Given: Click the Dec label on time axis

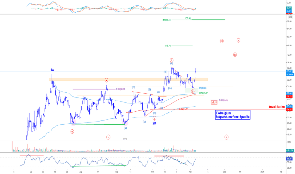Looking at the screenshot, I should [224, 172].
